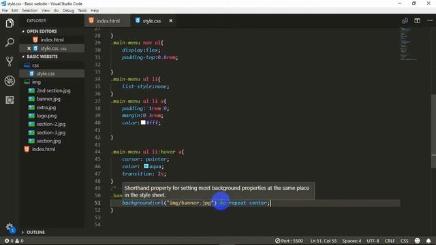Split the editor to the right

coord(417,21)
